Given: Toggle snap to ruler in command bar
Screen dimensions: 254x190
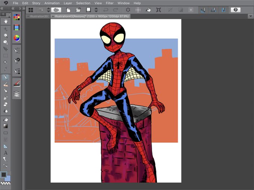Looking at the screenshot, I should pyautogui.click(x=203, y=10).
